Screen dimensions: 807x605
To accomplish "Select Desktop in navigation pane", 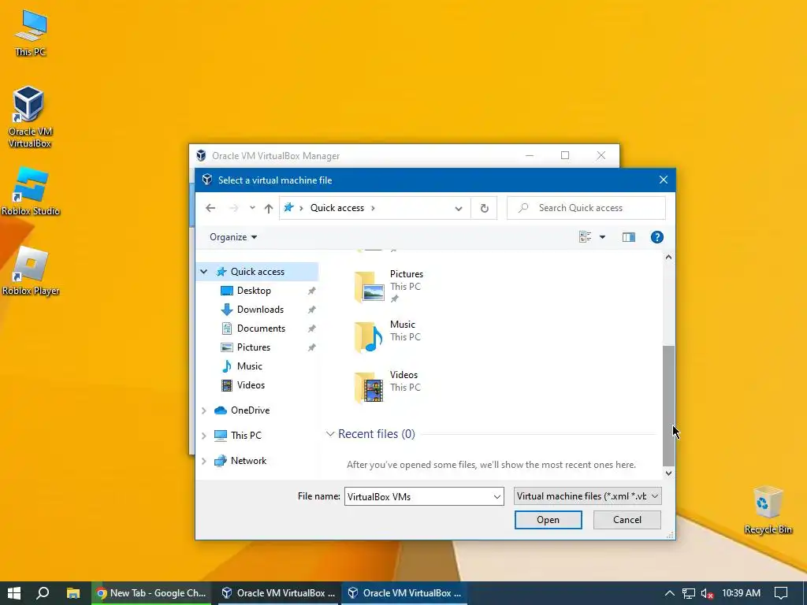I will (x=254, y=291).
